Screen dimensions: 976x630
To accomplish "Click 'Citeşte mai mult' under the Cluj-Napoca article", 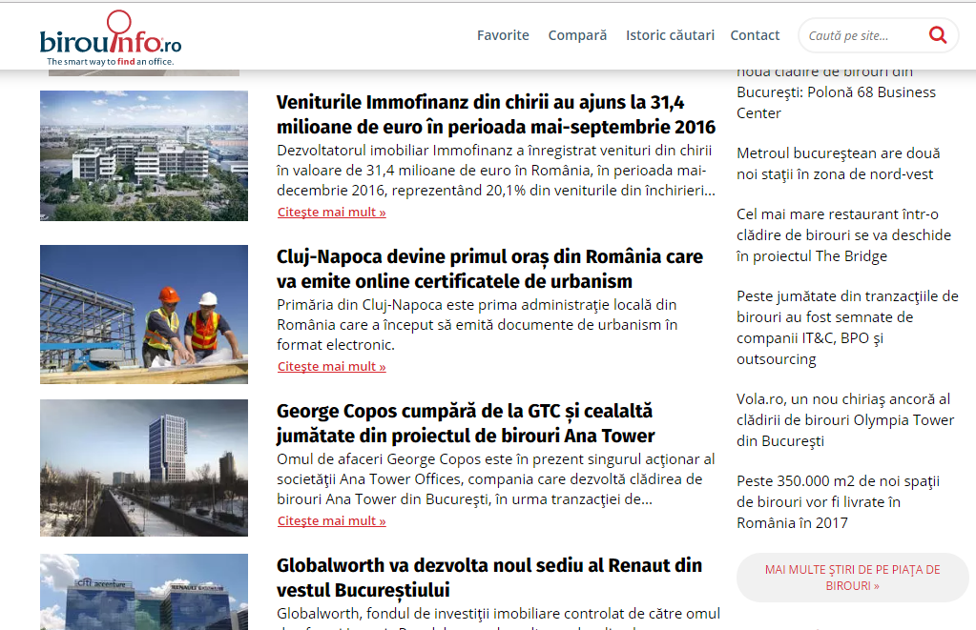I will point(330,366).
